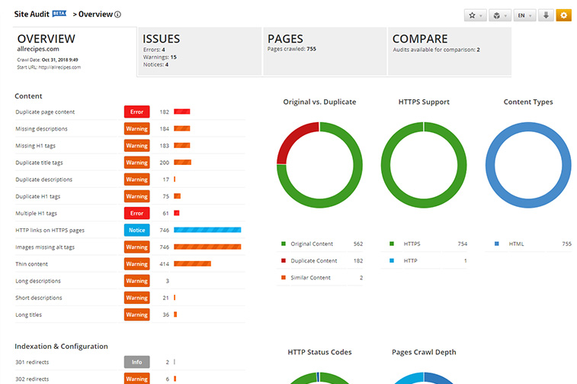Click the Notice badge for HTTP links

(x=136, y=231)
